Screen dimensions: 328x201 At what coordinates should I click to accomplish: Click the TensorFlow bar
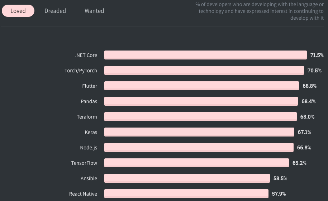click(197, 163)
